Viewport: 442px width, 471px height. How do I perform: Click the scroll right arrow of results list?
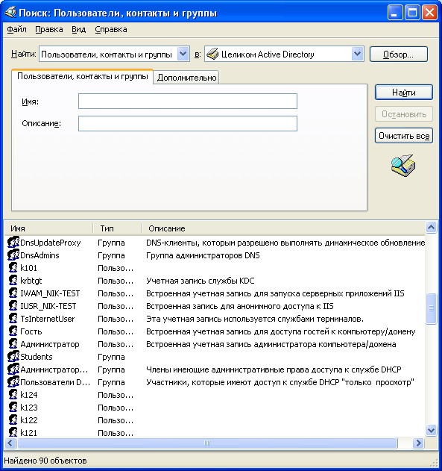click(418, 443)
